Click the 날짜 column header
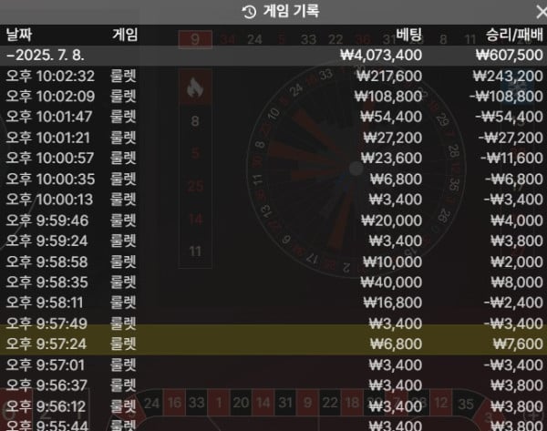 (x=19, y=35)
